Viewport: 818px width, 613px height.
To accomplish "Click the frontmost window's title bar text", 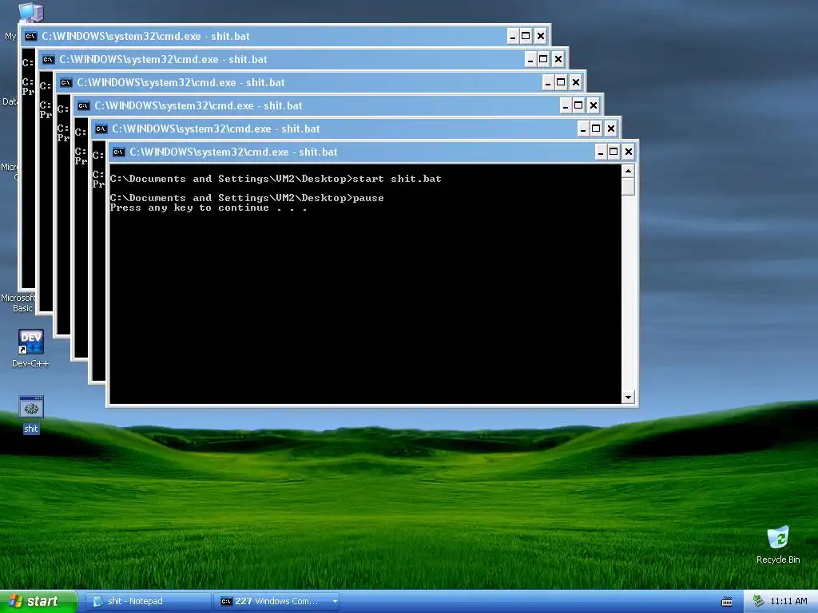I will 233,152.
